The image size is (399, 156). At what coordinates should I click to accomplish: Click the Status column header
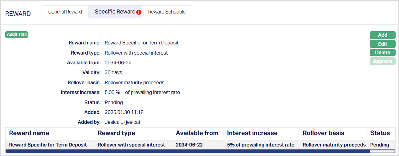point(380,133)
